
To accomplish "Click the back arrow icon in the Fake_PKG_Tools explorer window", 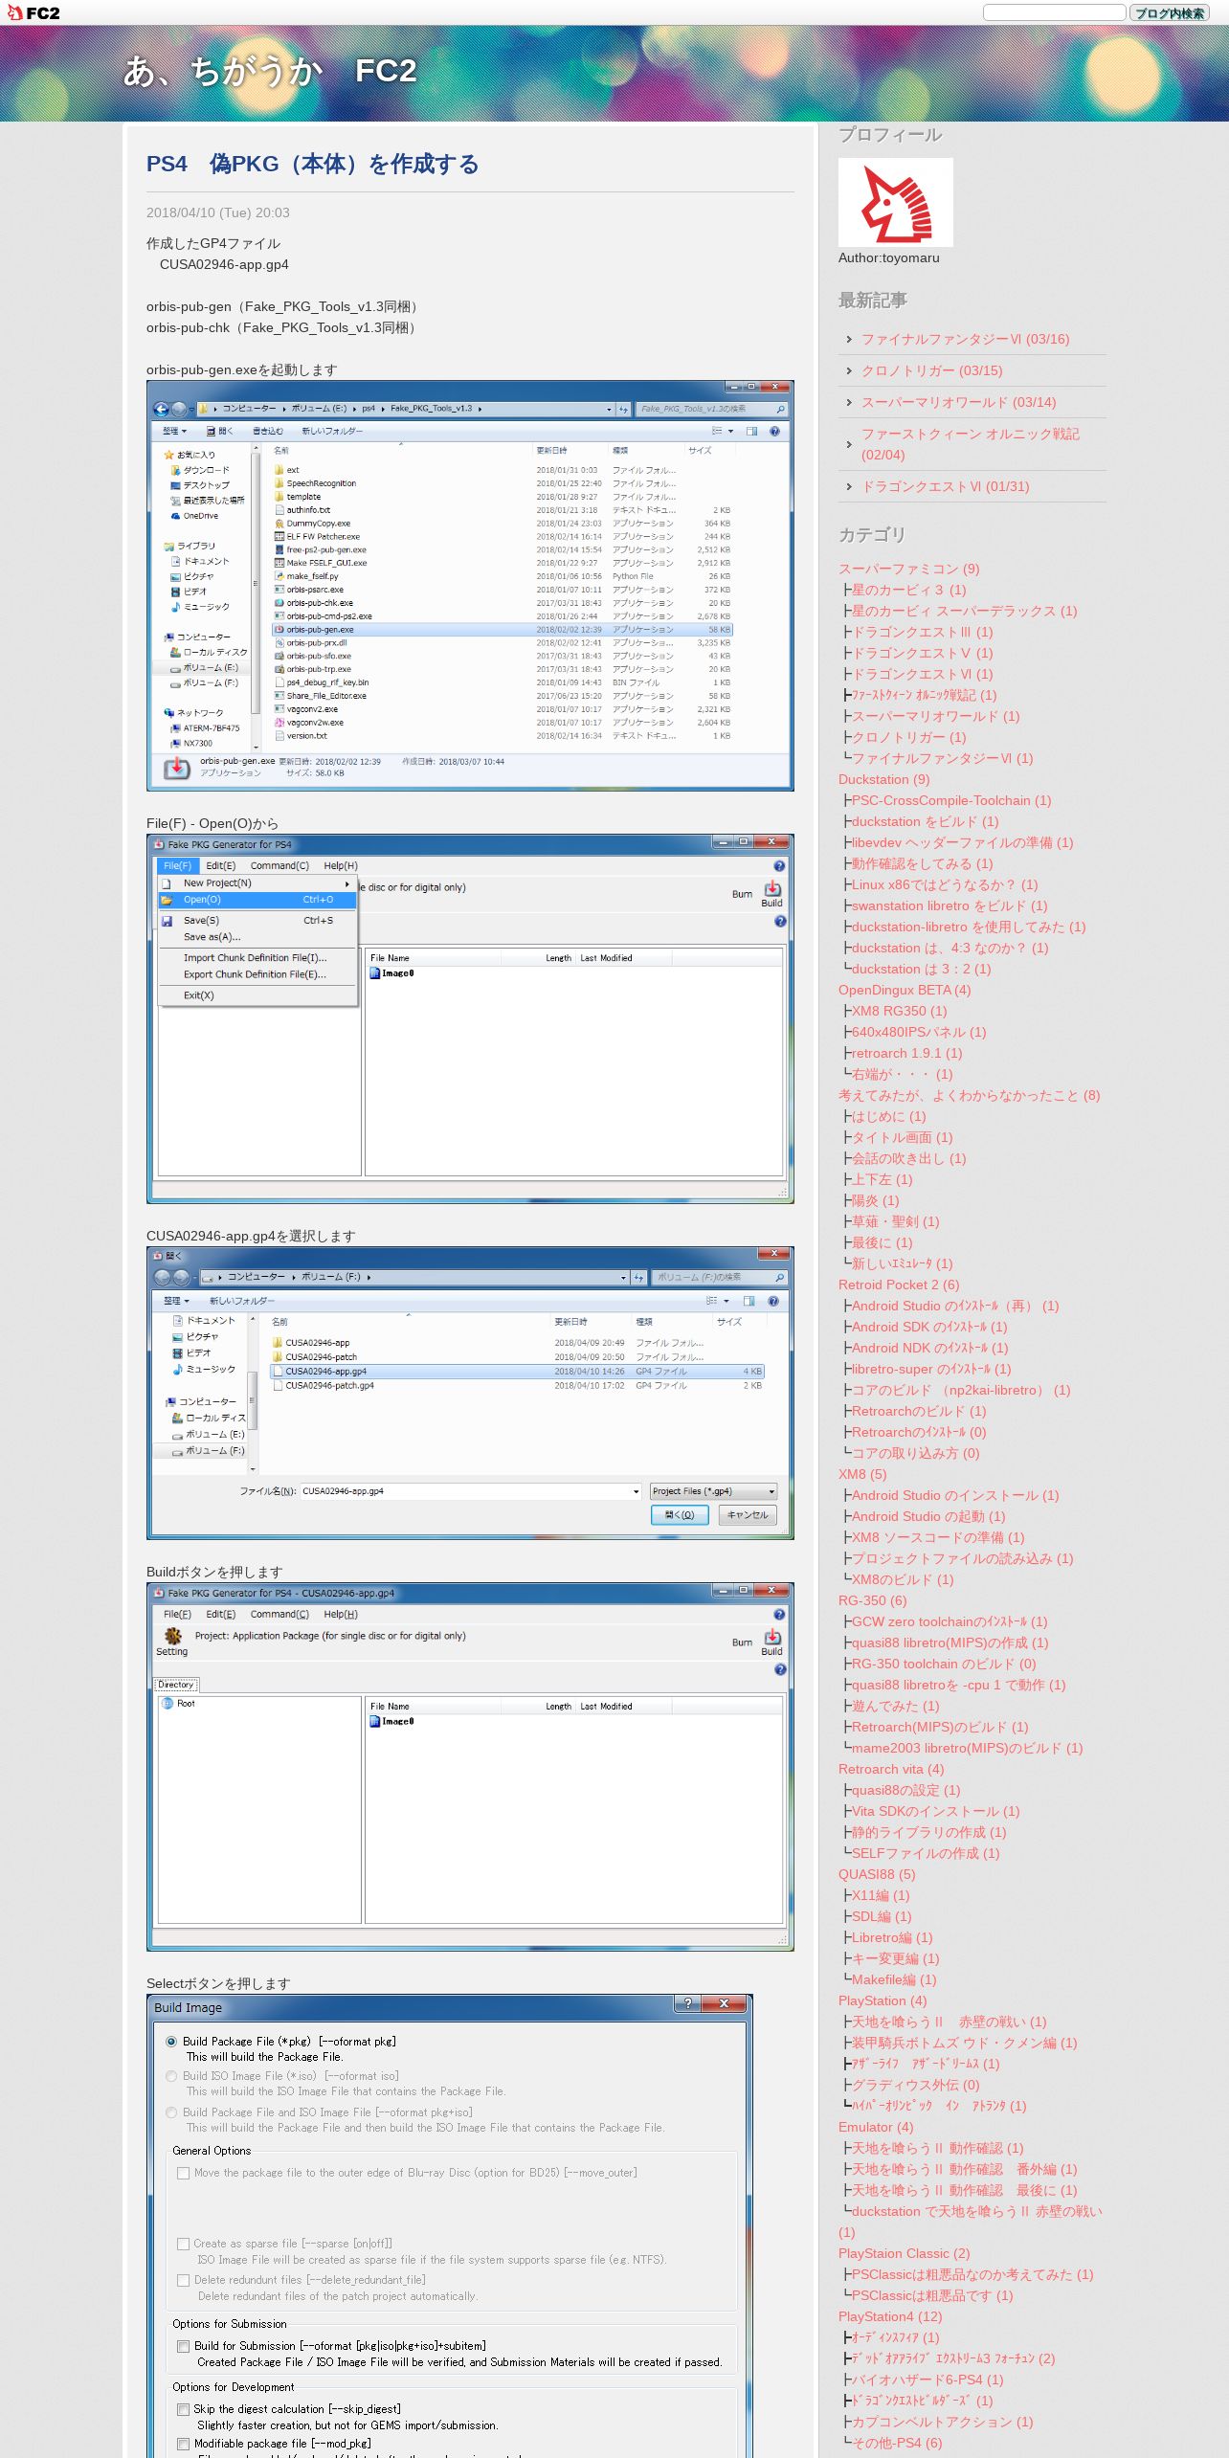I will pyautogui.click(x=161, y=409).
